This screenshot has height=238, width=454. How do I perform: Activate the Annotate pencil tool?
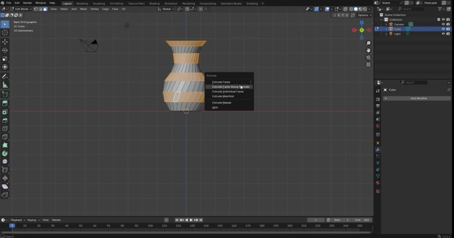[x=5, y=76]
